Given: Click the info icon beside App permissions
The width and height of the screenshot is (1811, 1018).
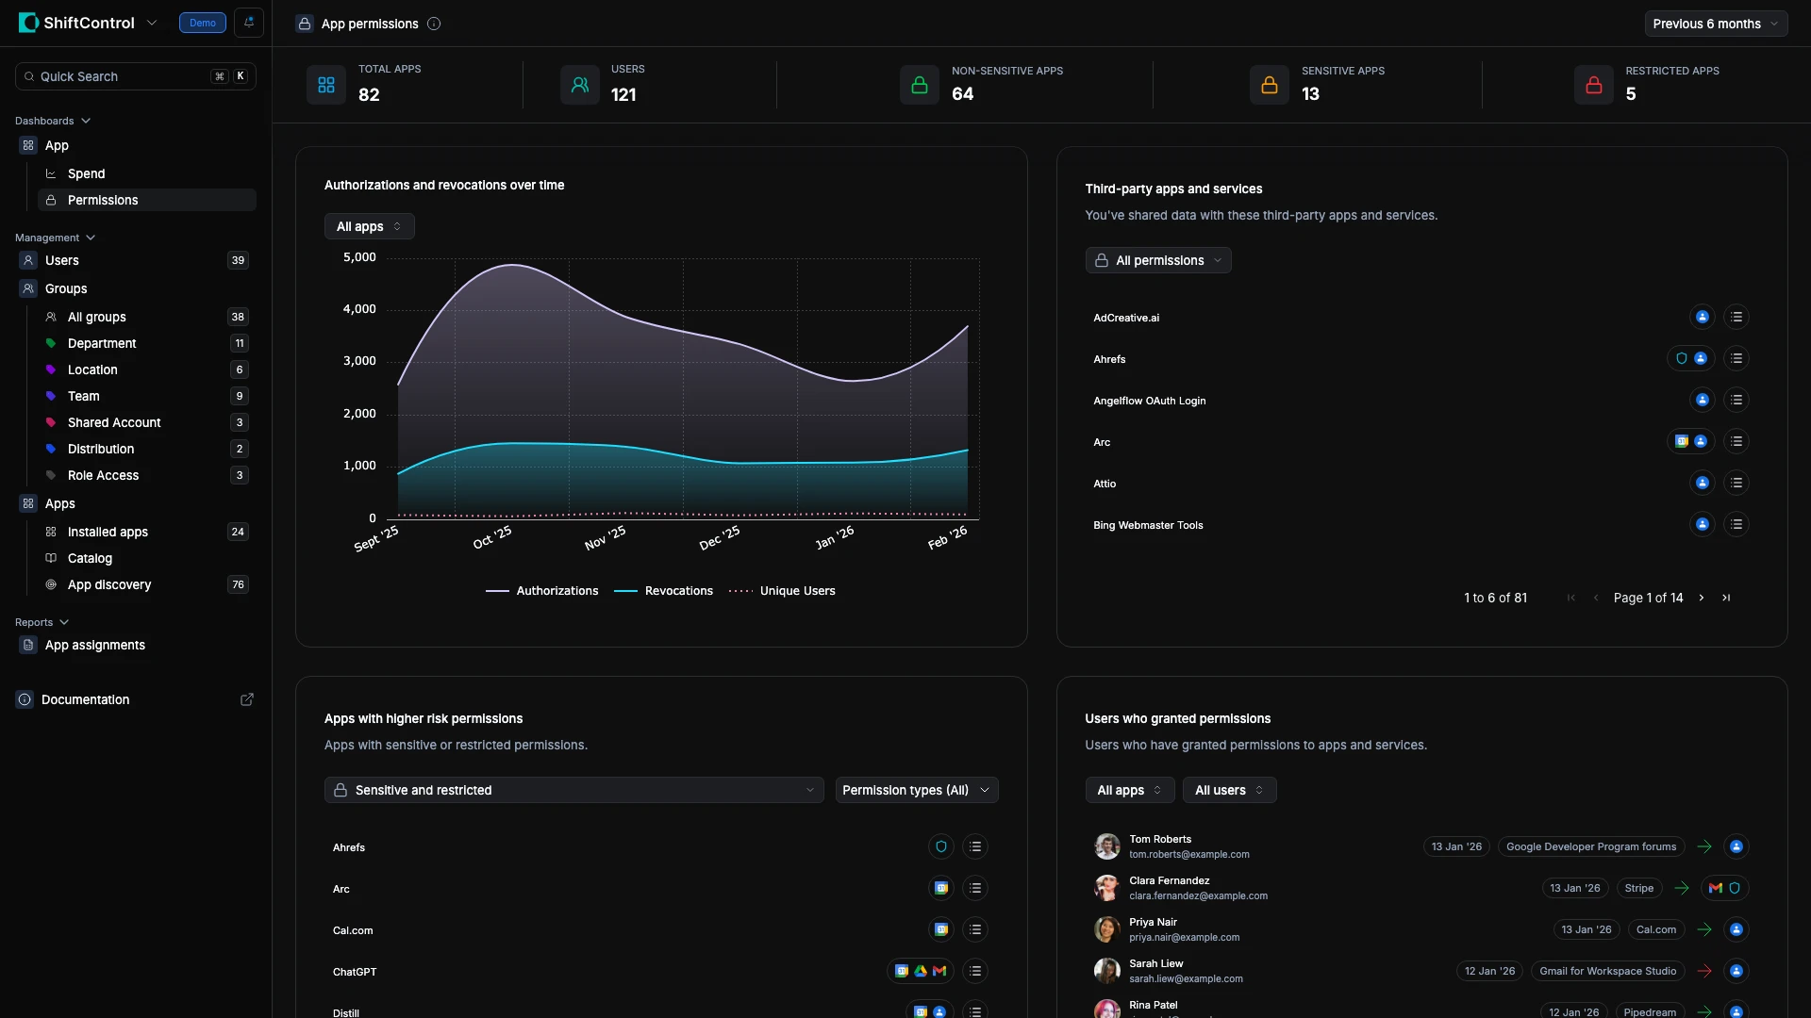Looking at the screenshot, I should pos(434,24).
